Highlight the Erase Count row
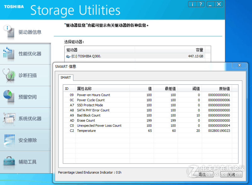 tap(86, 121)
